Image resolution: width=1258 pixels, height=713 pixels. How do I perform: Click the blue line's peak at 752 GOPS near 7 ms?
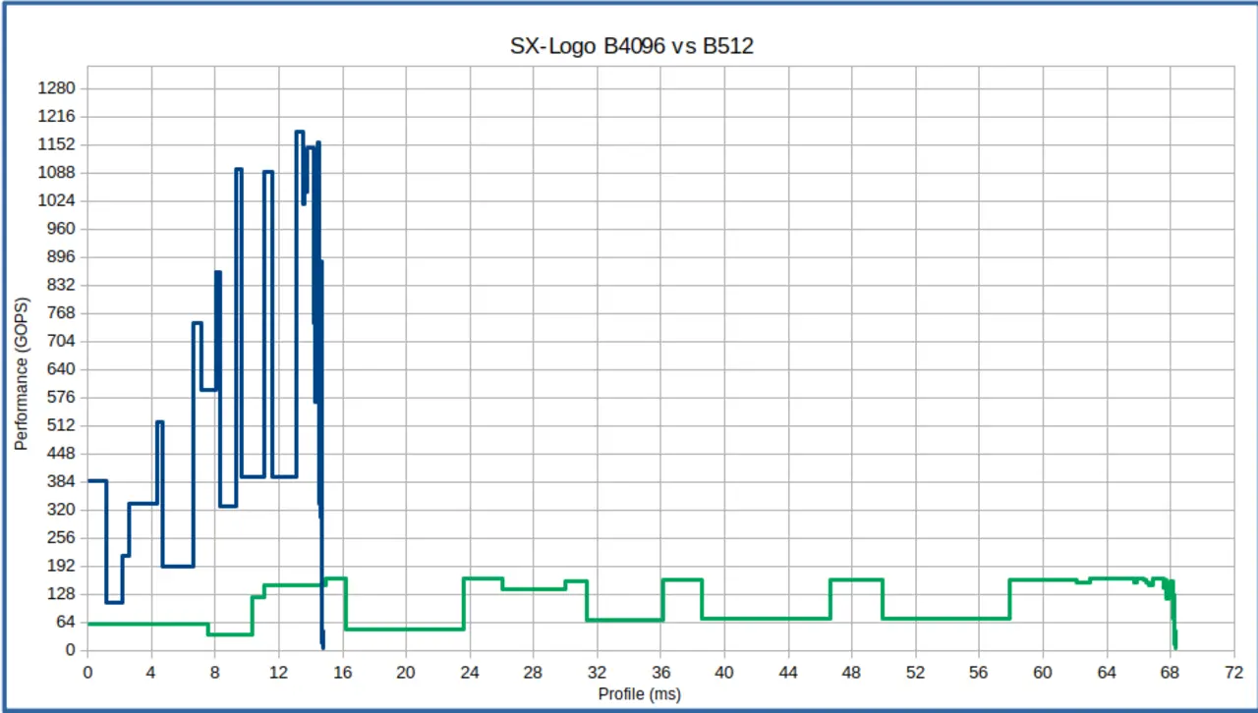point(197,323)
